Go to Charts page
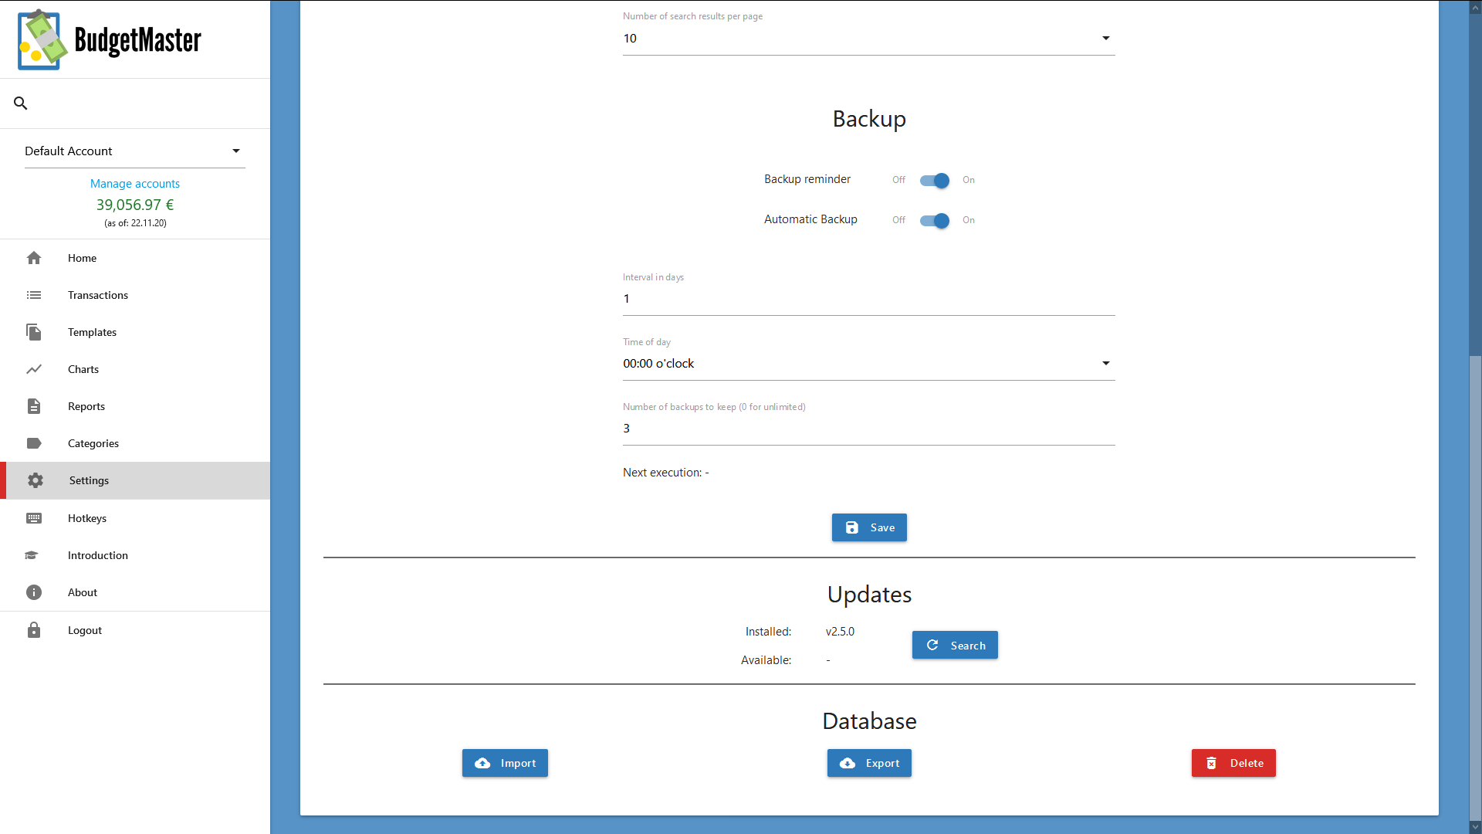 coord(135,369)
